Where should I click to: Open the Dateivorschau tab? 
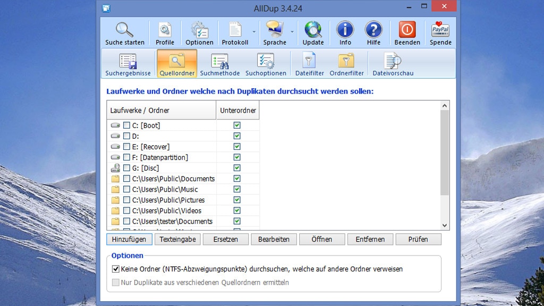coord(393,64)
